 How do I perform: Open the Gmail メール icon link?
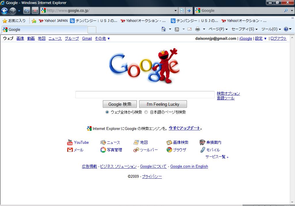point(75,150)
